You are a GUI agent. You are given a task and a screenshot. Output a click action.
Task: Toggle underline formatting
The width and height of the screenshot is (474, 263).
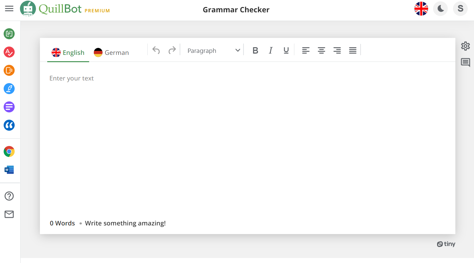[286, 50]
